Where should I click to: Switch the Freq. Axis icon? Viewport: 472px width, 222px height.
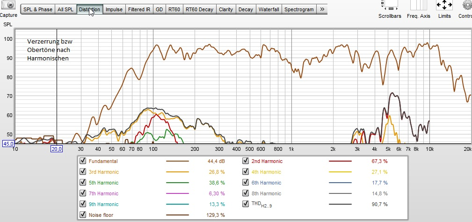pyautogui.click(x=418, y=5)
